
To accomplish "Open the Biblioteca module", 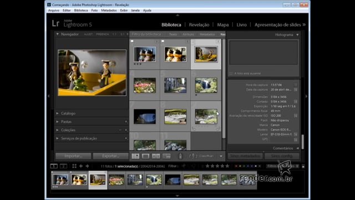I will (x=171, y=24).
